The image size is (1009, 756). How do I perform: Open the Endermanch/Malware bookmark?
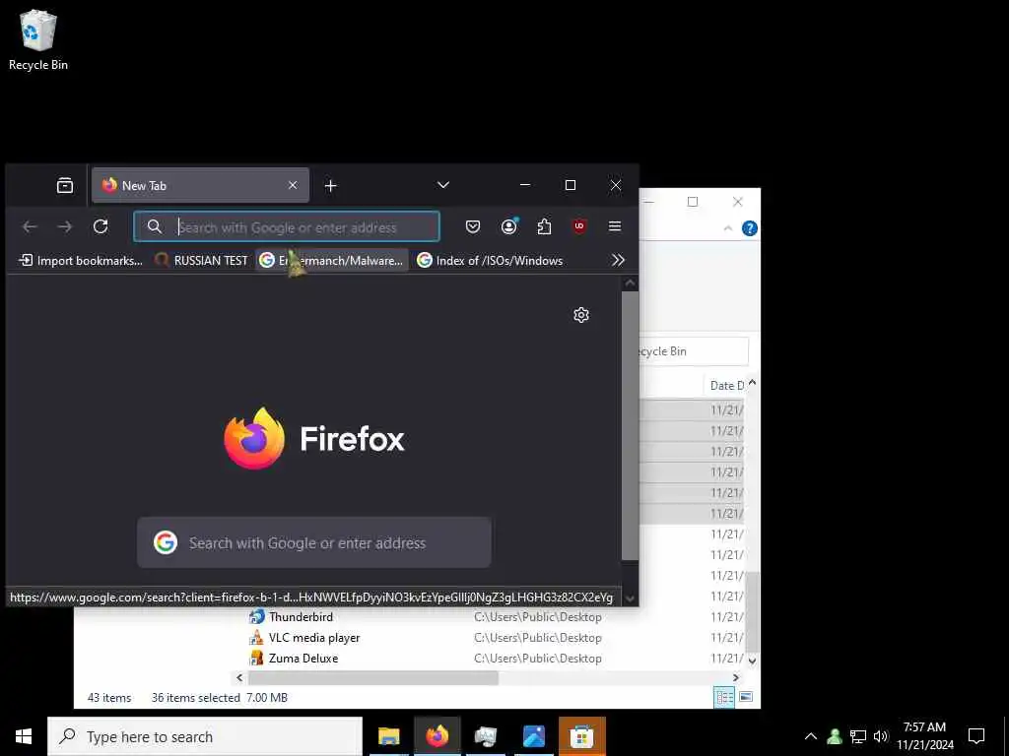click(332, 260)
